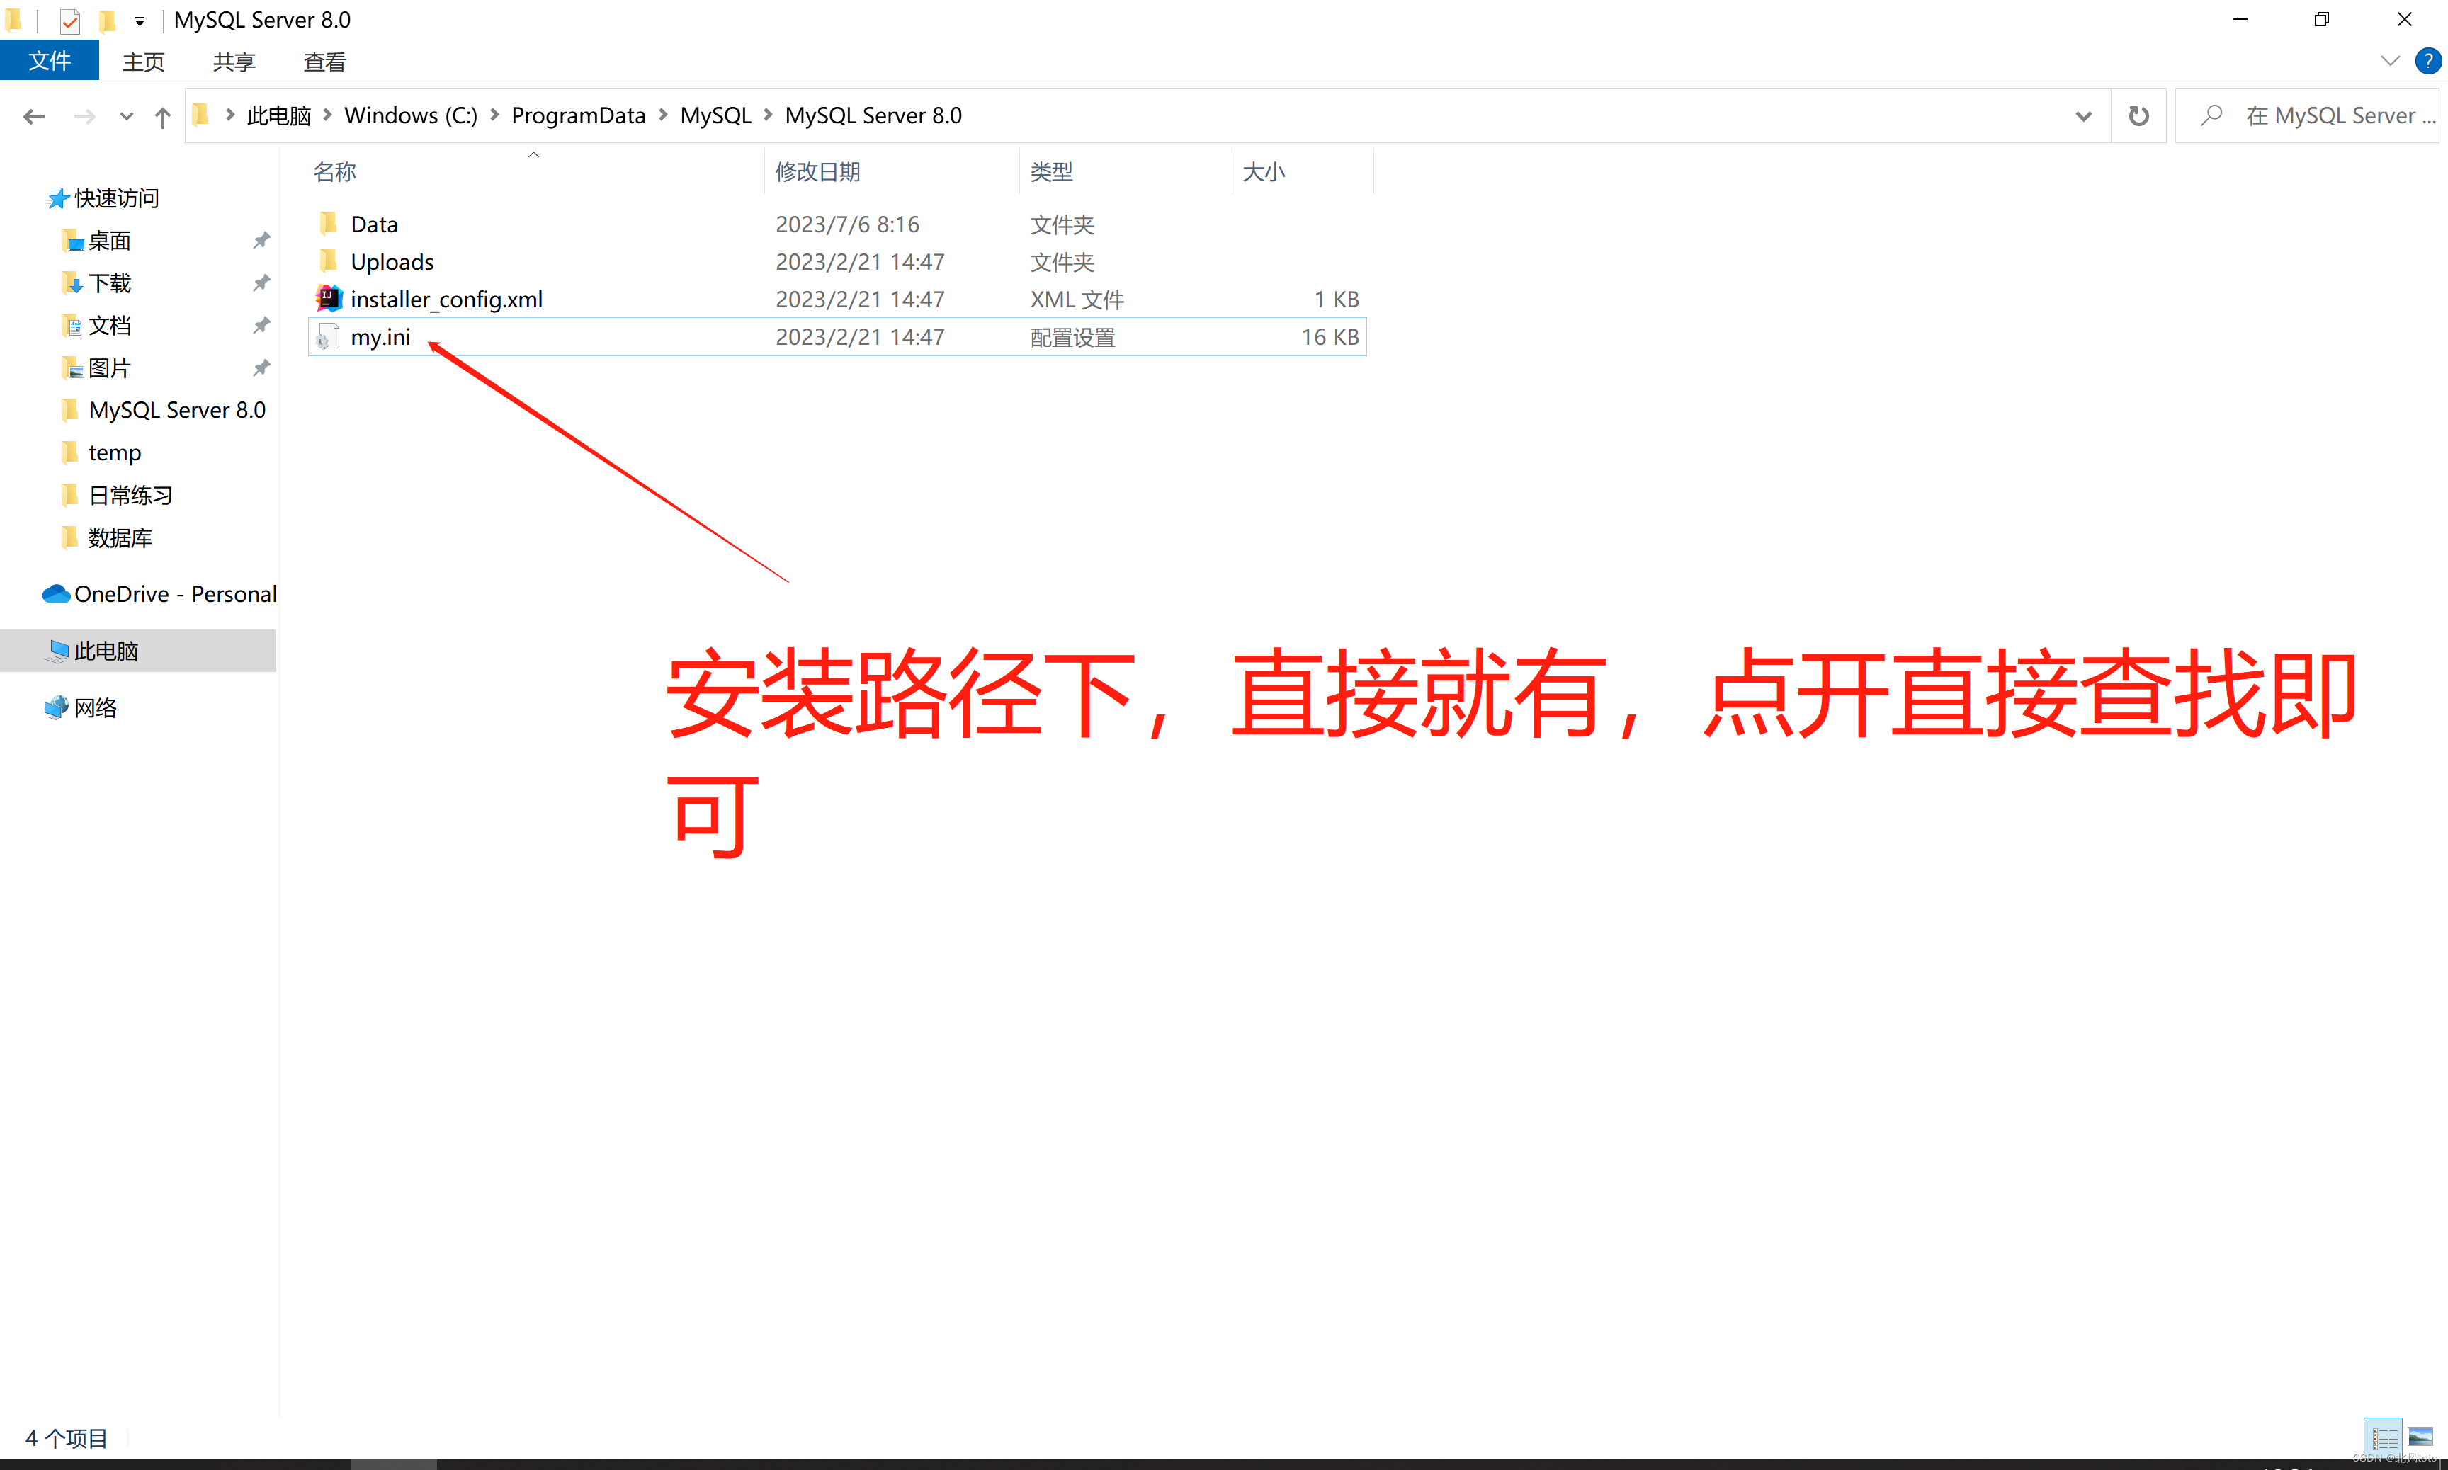This screenshot has height=1470, width=2448.
Task: Open 快速访问 in the navigation pane
Action: pyautogui.click(x=116, y=198)
